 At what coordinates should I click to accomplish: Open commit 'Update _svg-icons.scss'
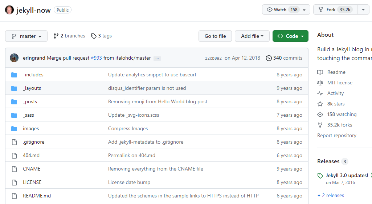[x=134, y=115]
